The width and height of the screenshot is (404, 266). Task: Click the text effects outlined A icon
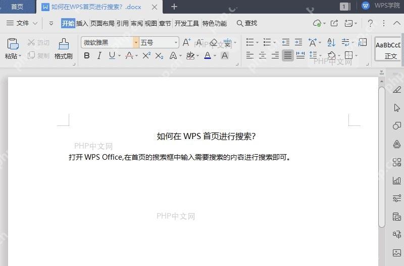pos(173,55)
